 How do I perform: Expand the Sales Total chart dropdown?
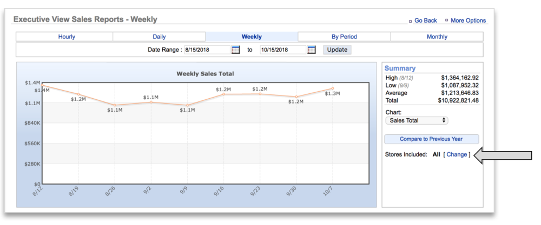pos(417,120)
